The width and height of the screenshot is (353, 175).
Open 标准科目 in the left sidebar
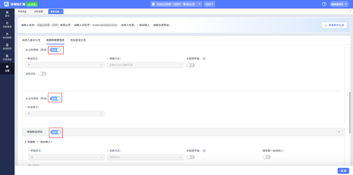pos(7,47)
